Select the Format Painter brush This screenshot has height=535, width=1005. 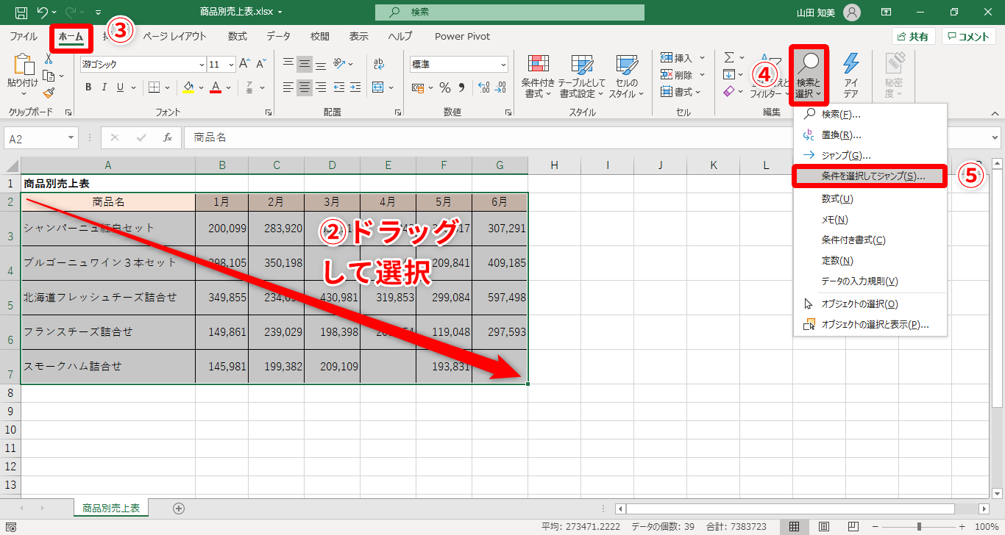coord(49,92)
